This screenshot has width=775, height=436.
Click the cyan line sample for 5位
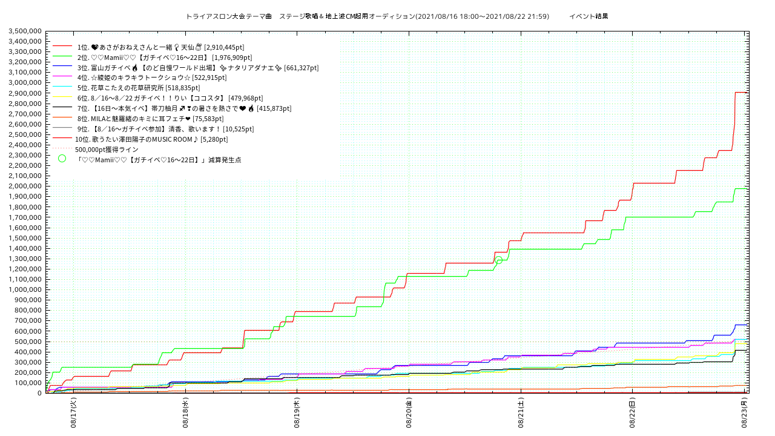62,88
